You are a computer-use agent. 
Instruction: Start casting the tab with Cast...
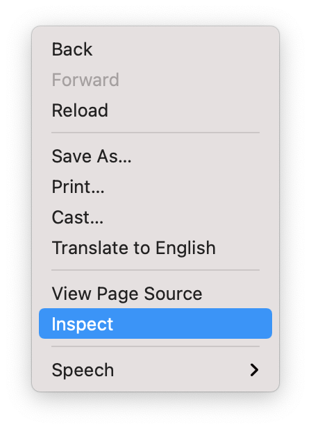click(155, 217)
